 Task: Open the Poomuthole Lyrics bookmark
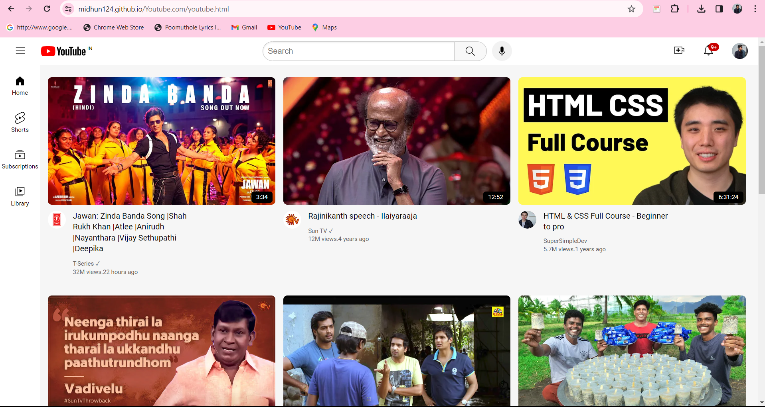coord(188,27)
